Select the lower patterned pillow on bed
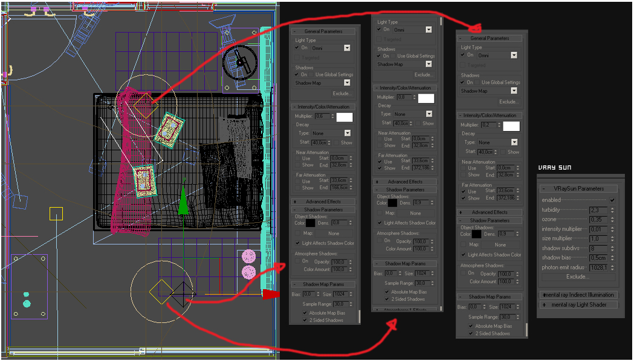 pyautogui.click(x=144, y=181)
